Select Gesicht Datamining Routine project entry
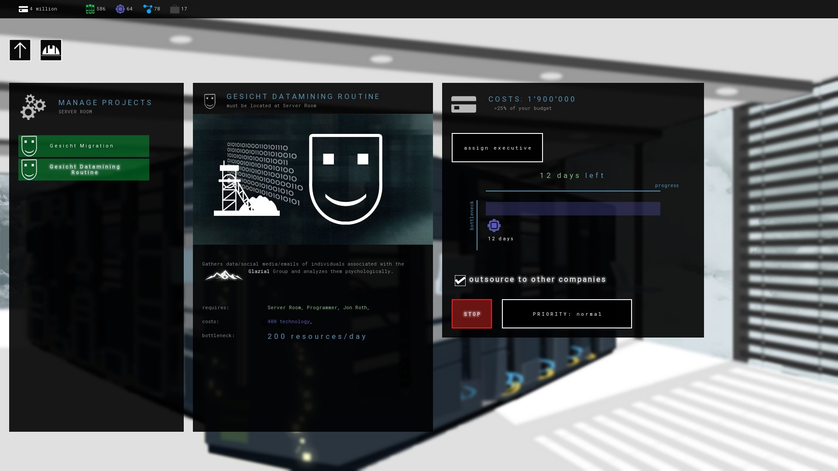 [x=84, y=170]
